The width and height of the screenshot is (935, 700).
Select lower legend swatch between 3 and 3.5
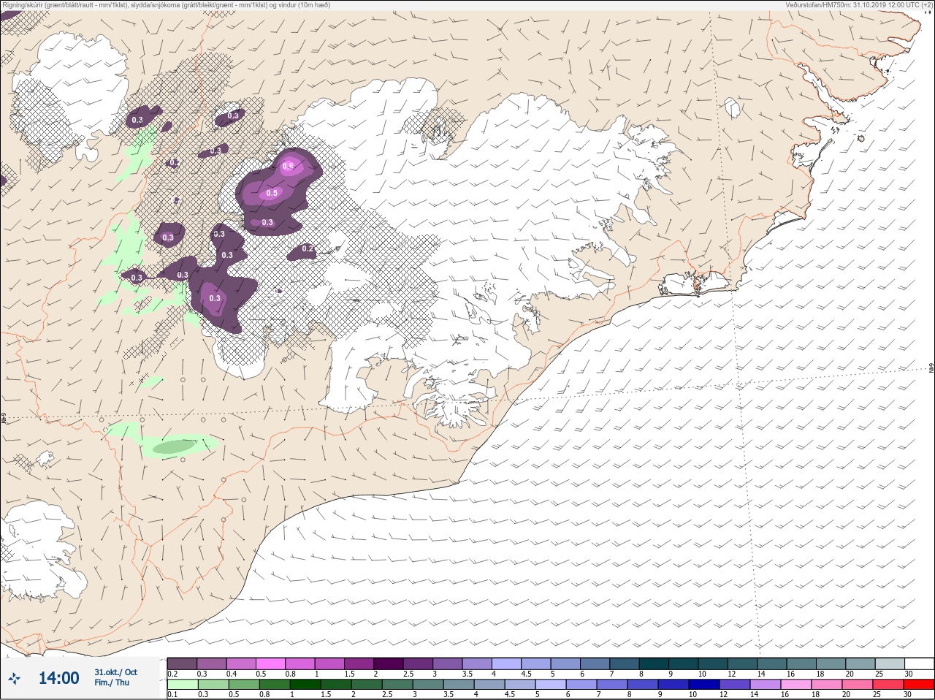(428, 685)
